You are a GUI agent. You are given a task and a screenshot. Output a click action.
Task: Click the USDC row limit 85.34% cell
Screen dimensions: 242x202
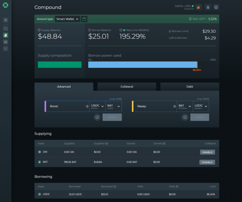tap(211, 194)
